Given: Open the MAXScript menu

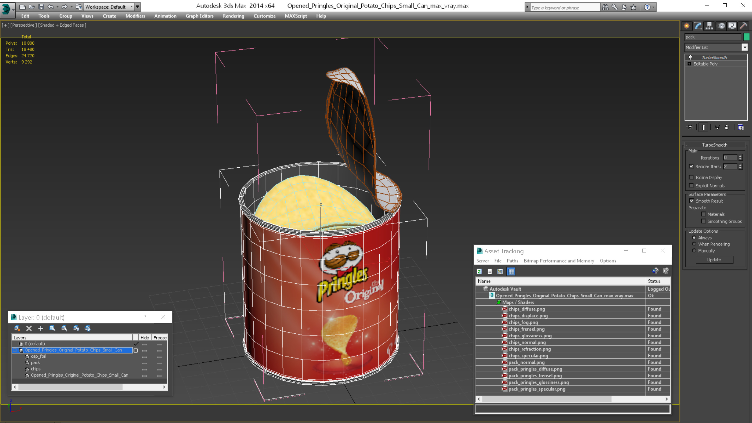Looking at the screenshot, I should coord(296,16).
